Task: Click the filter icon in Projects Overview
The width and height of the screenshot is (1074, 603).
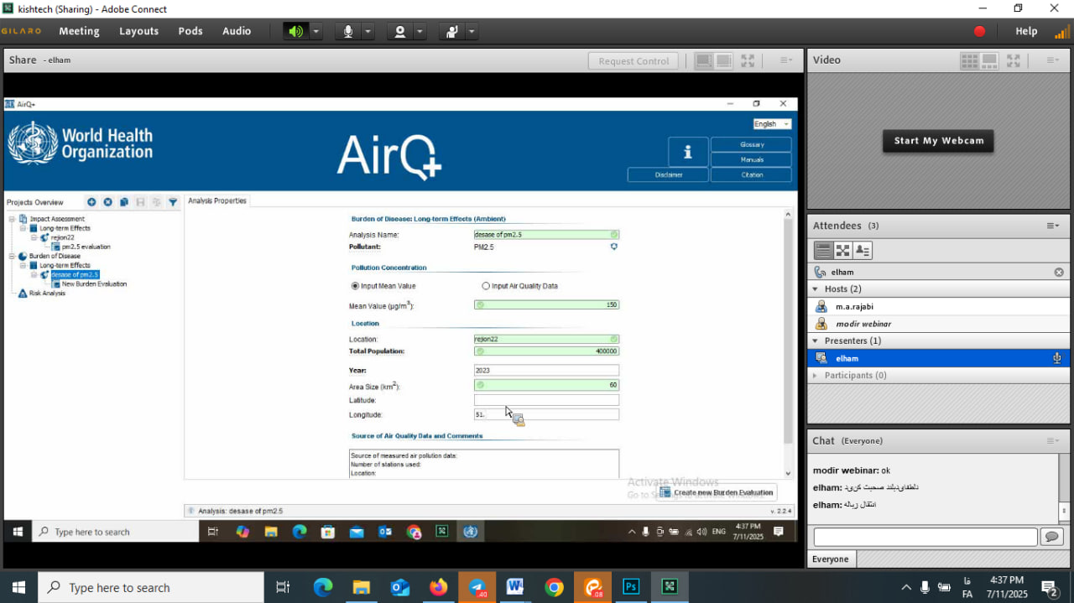Action: 173,202
